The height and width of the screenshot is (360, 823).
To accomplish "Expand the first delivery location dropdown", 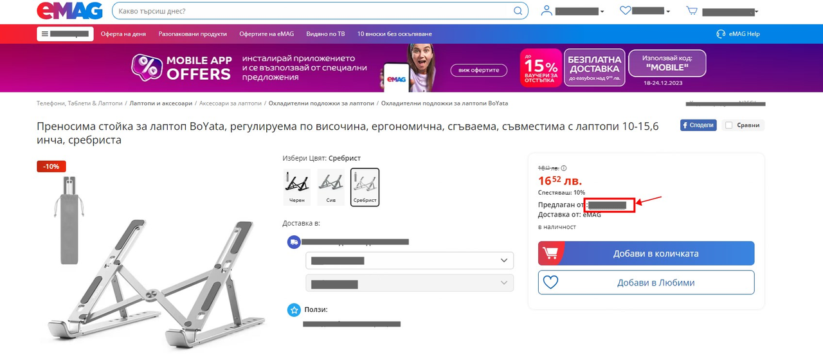I will (x=410, y=260).
